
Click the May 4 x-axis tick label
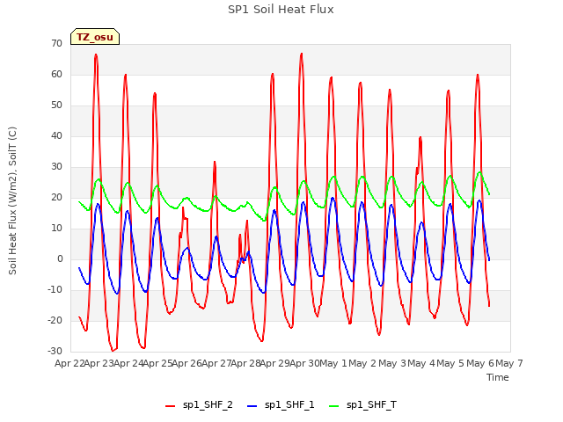coord(421,363)
